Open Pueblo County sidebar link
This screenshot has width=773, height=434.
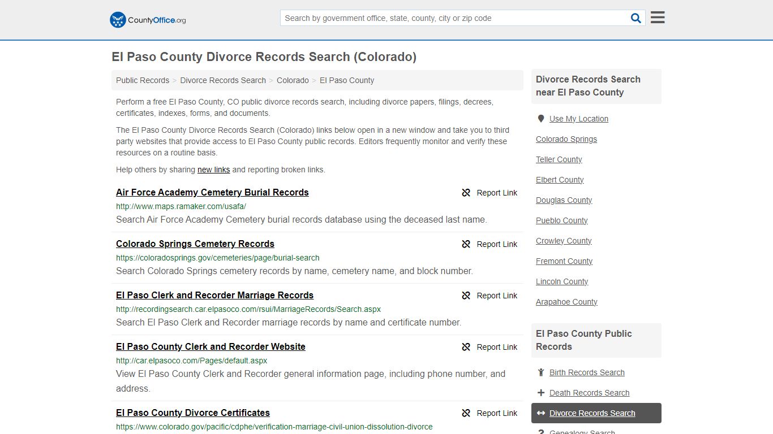(x=562, y=220)
